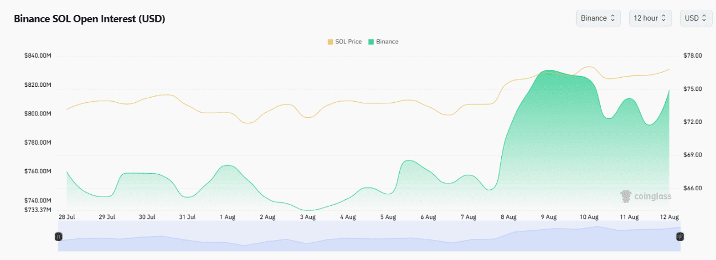Click the right range slider handle

(x=680, y=236)
